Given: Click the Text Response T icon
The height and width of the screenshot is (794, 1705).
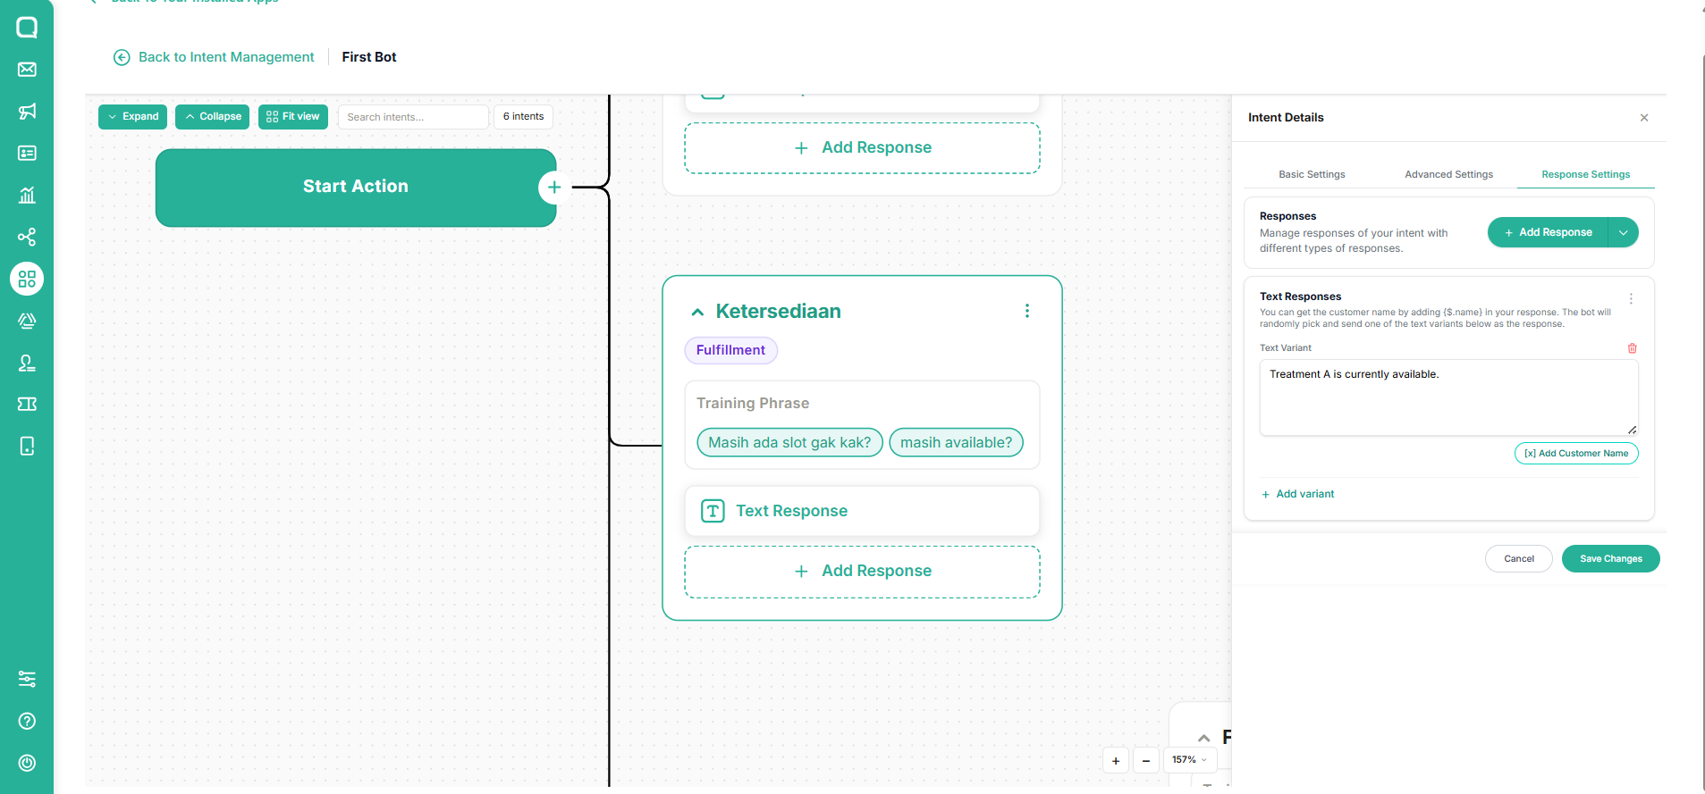Looking at the screenshot, I should pyautogui.click(x=713, y=511).
